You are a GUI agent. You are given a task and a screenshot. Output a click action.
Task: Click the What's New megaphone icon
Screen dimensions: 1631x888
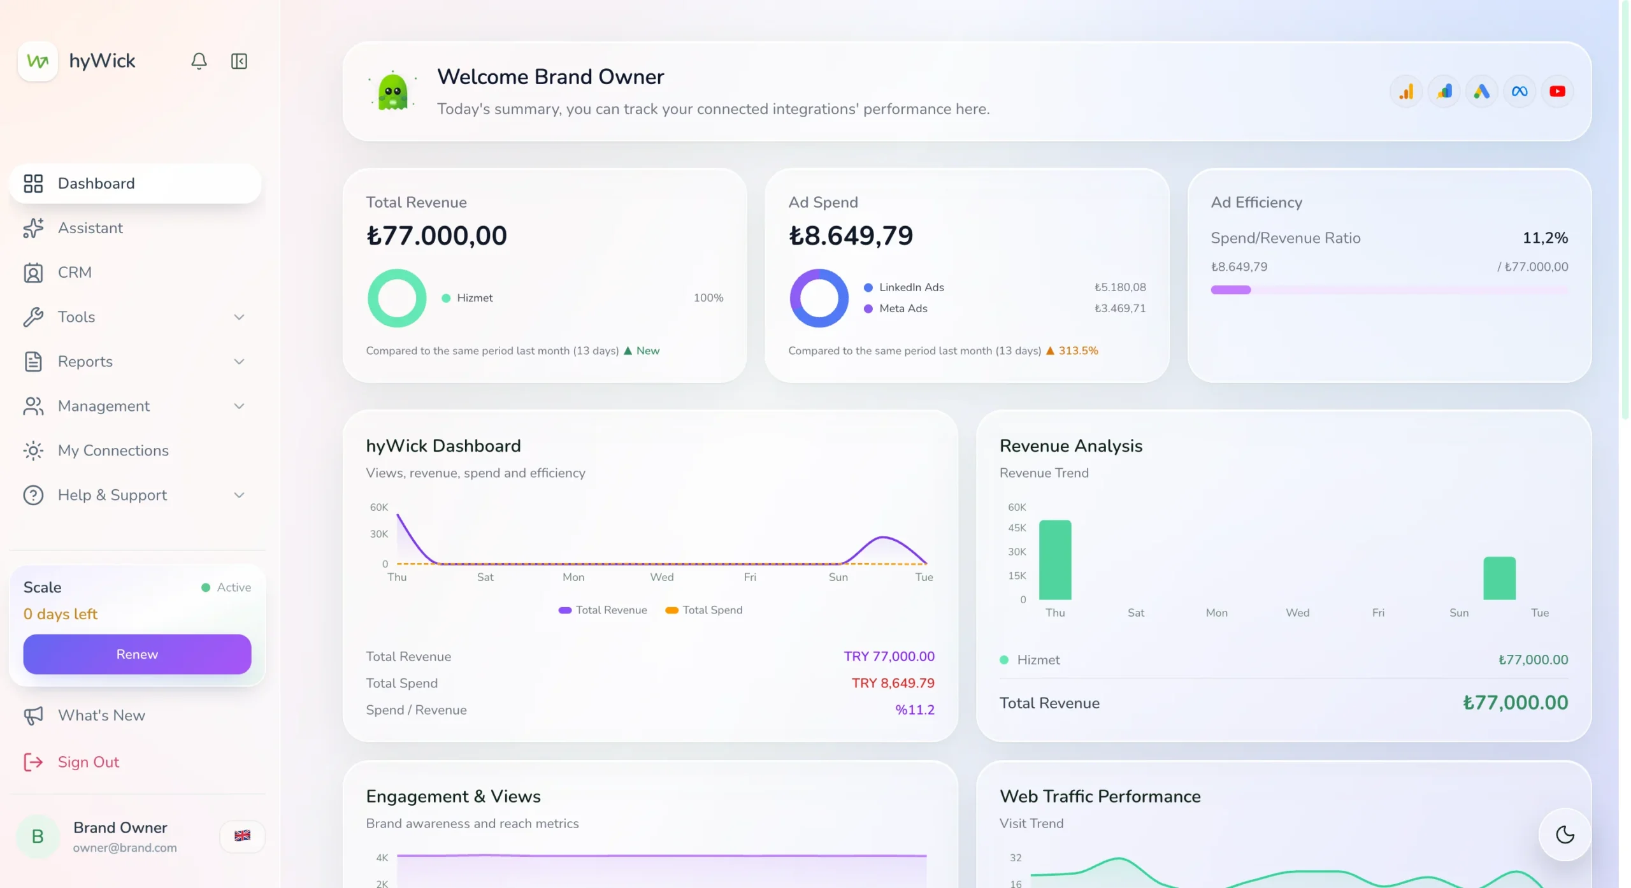33,715
